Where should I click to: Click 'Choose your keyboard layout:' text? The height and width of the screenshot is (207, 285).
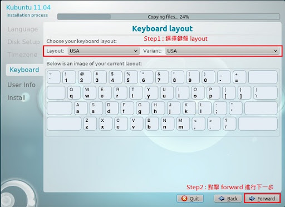coord(82,41)
